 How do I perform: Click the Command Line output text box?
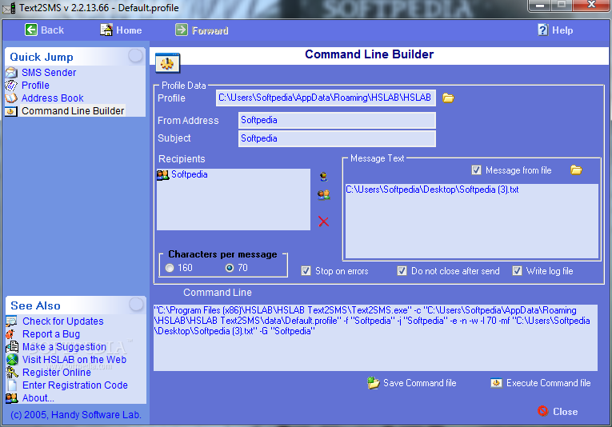point(375,337)
